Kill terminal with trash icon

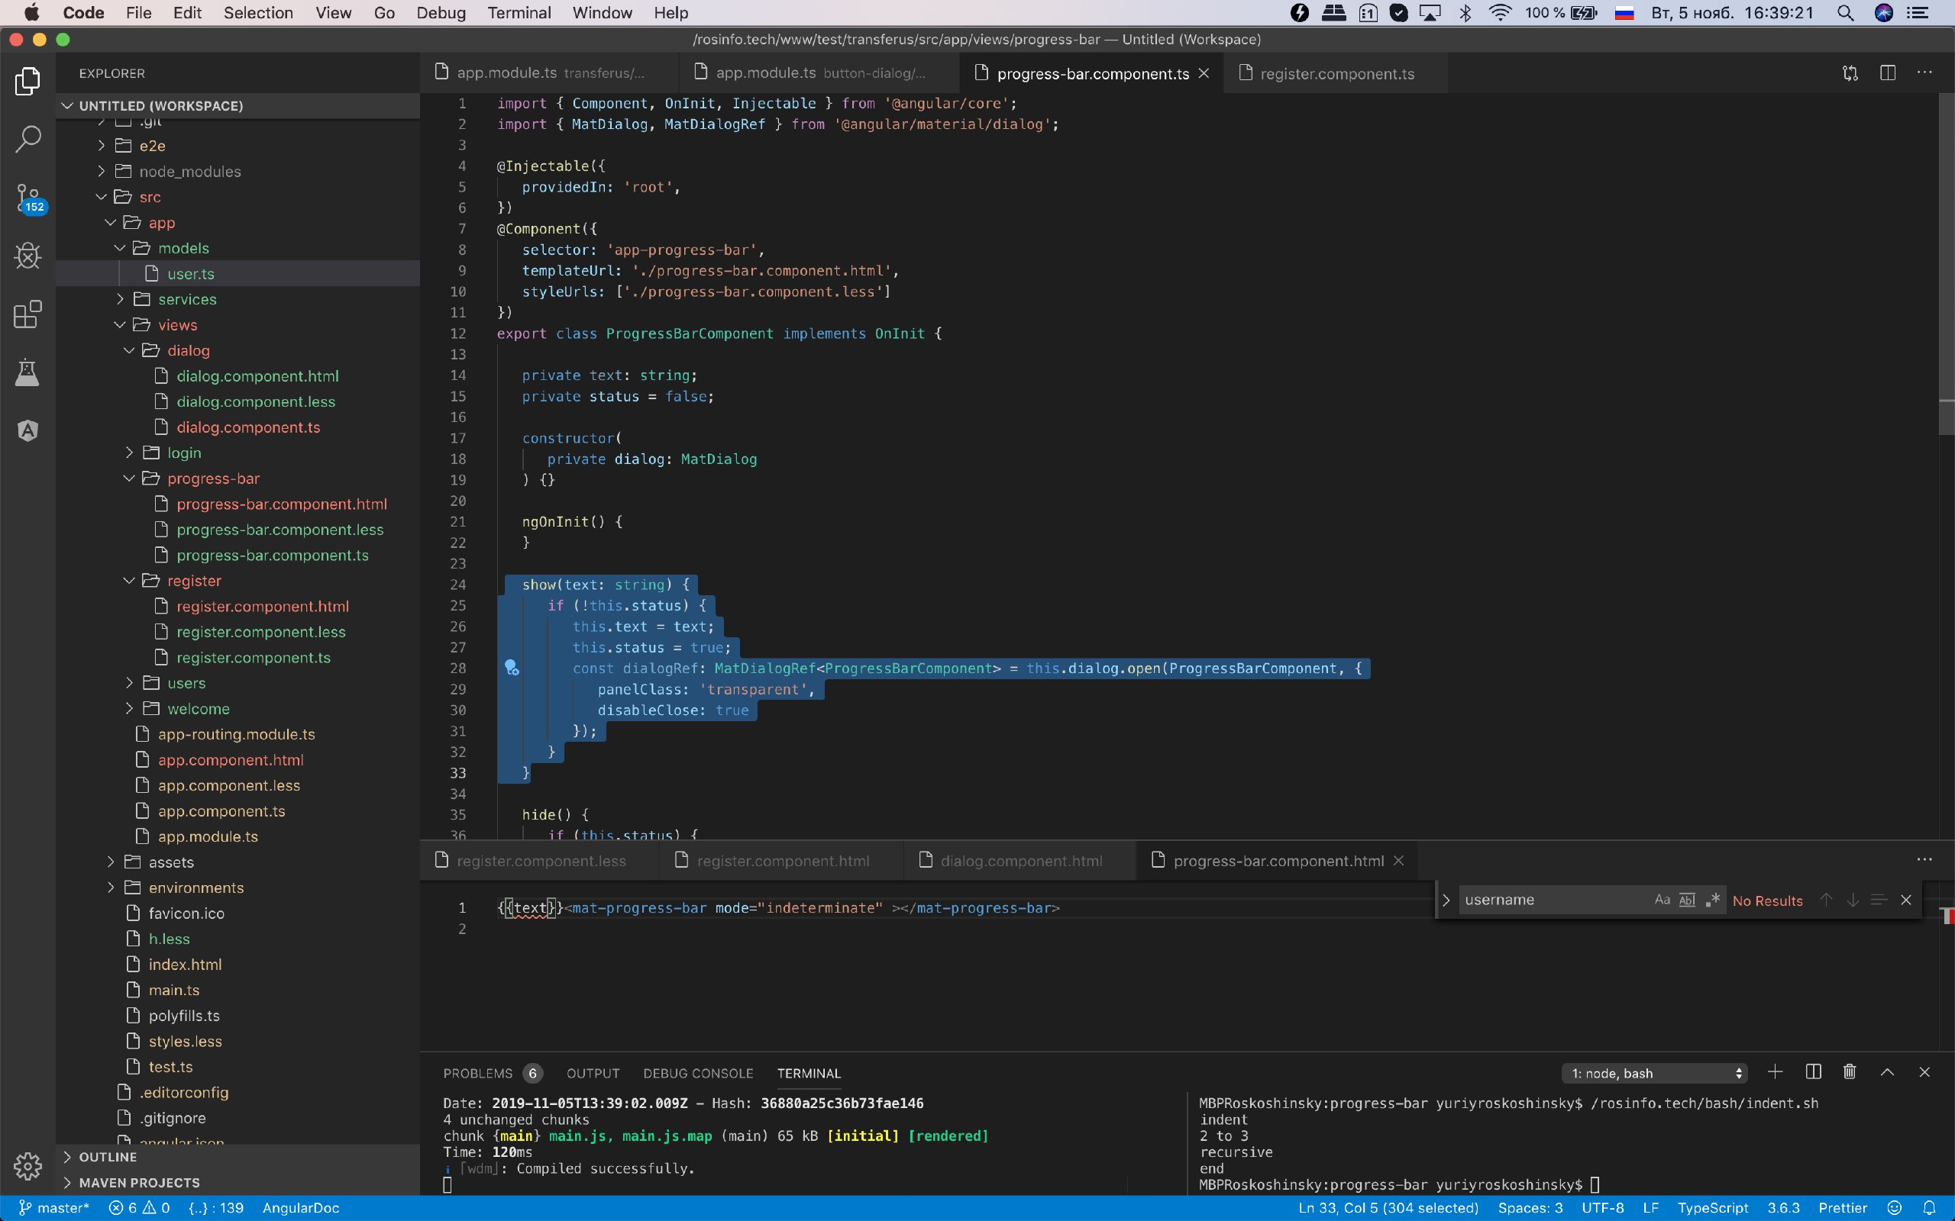point(1850,1072)
